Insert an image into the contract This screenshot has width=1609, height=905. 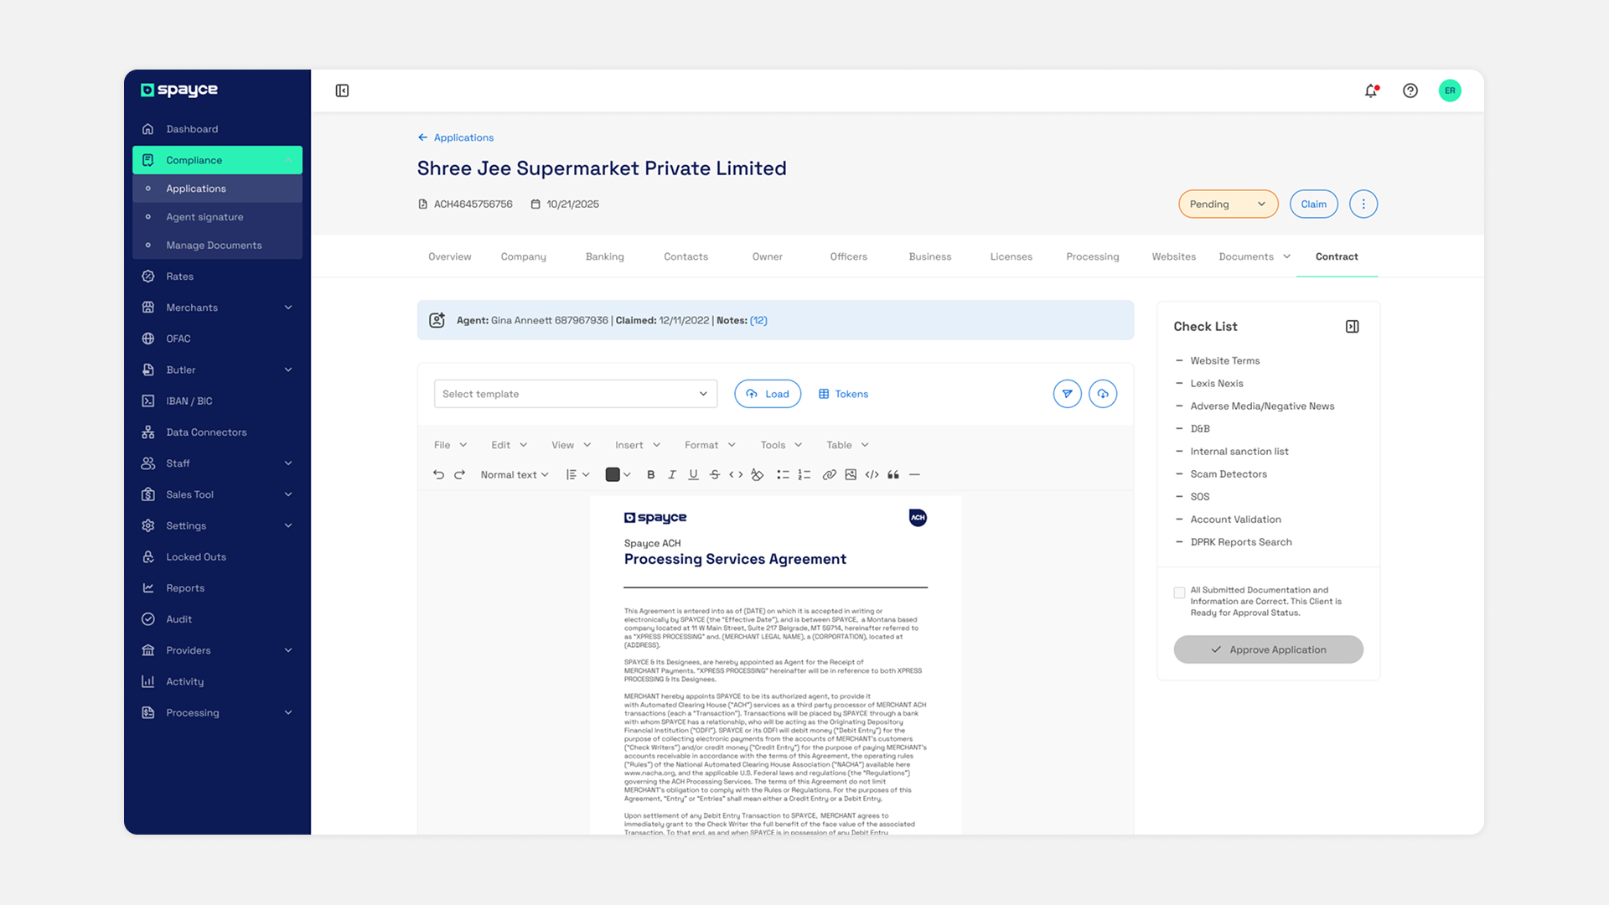point(851,474)
